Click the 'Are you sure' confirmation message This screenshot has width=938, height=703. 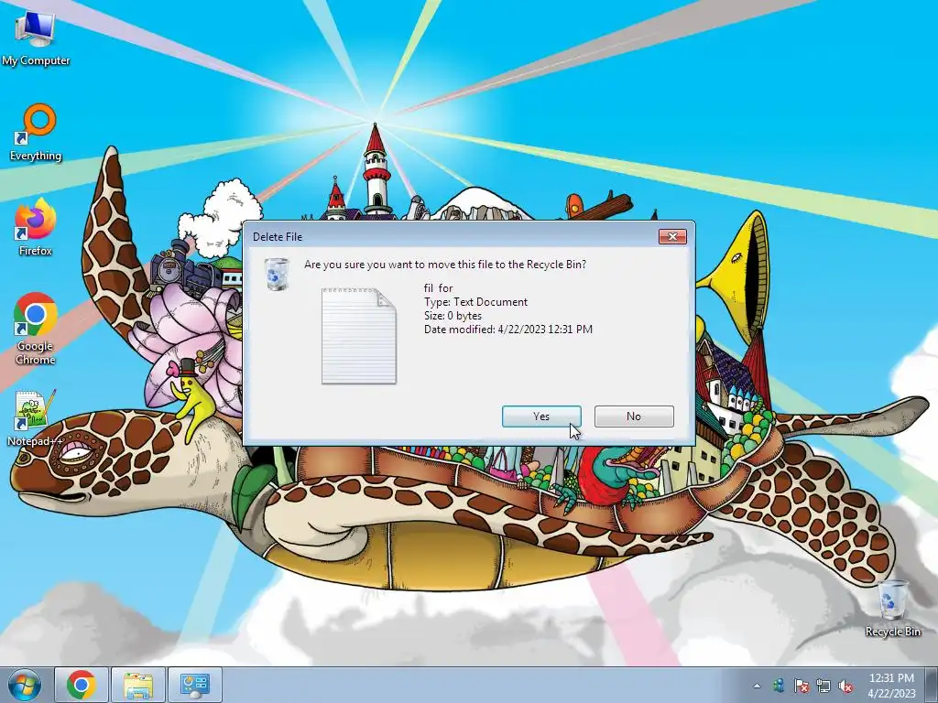(445, 265)
